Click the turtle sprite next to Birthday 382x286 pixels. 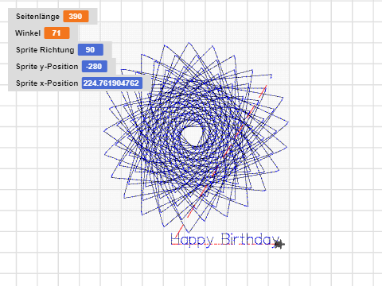point(279,244)
